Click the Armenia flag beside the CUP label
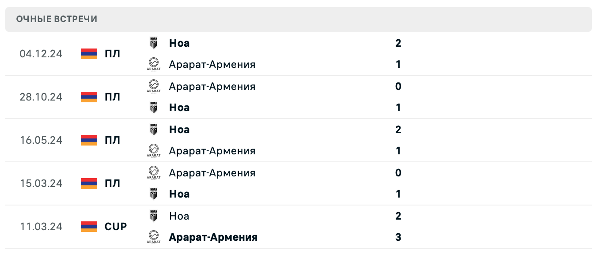This screenshot has width=598, height=254. (x=89, y=227)
